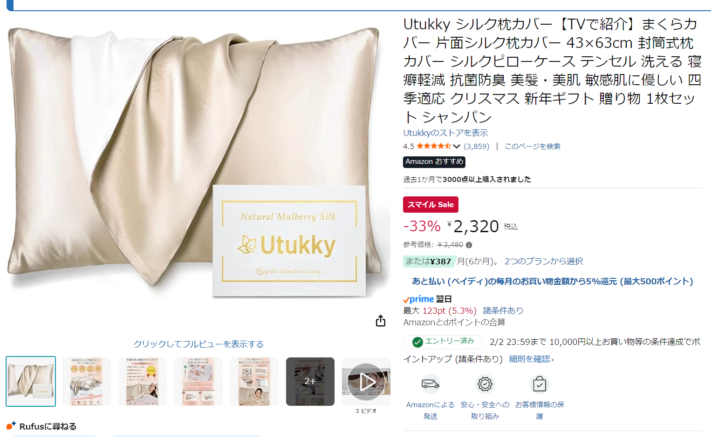Click the safety and security badge icon
711x437 pixels.
pos(485,384)
